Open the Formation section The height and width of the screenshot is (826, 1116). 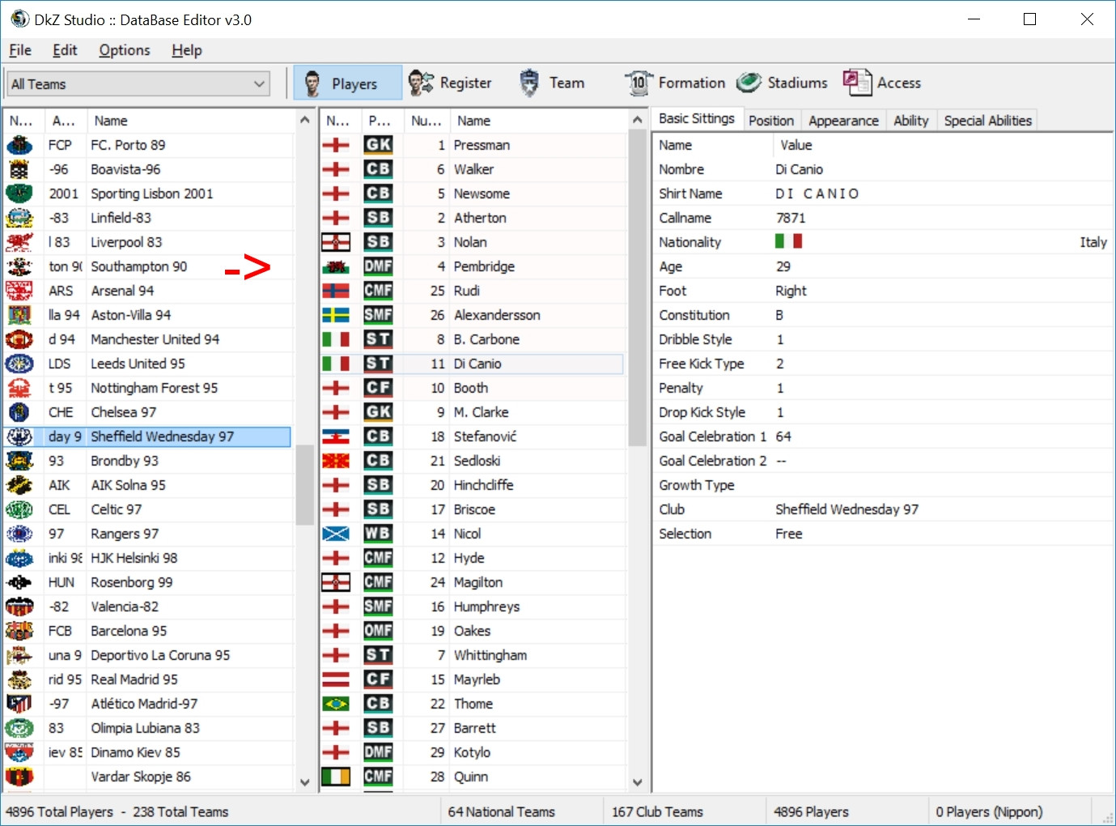(x=675, y=83)
